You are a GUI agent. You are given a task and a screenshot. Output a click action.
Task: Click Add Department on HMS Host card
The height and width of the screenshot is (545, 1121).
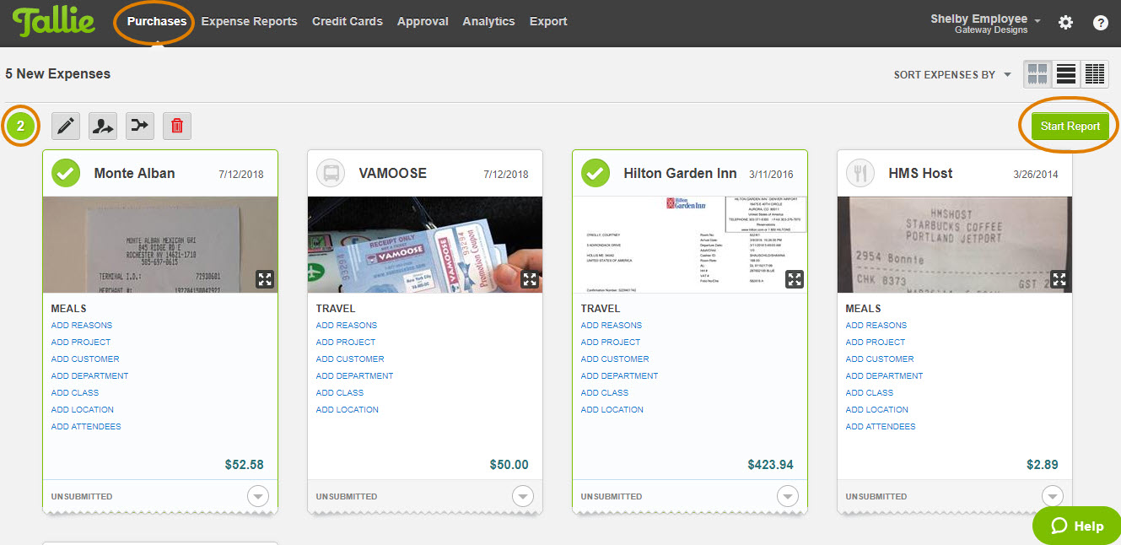[884, 376]
